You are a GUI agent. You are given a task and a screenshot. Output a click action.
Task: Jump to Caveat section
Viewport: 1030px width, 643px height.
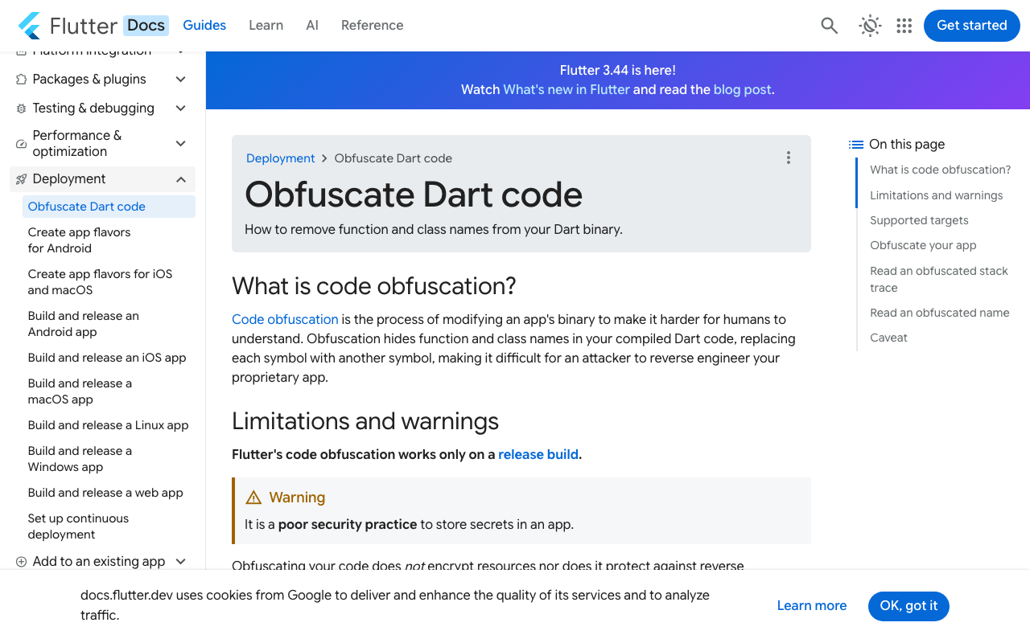[x=888, y=338]
